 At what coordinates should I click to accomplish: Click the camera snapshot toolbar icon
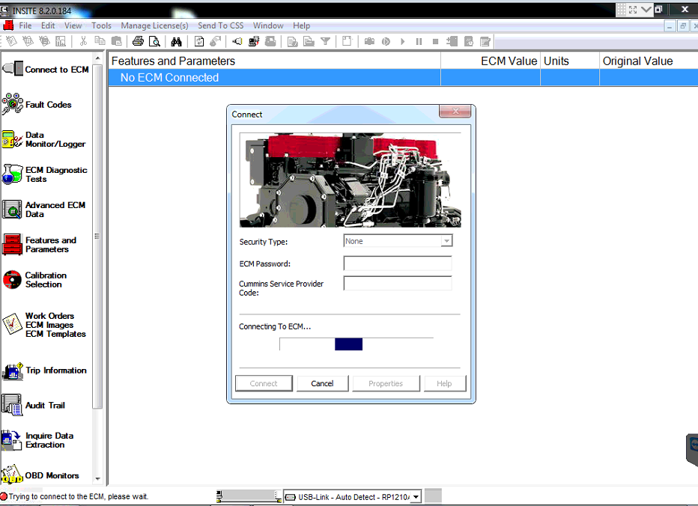tap(369, 41)
